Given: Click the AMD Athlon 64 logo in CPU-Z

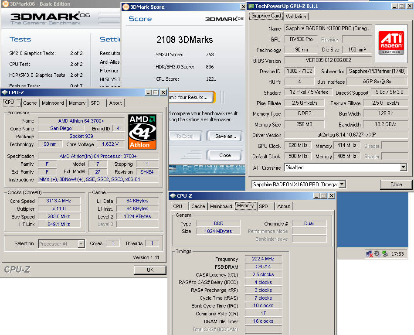Looking at the screenshot, I should (x=143, y=132).
